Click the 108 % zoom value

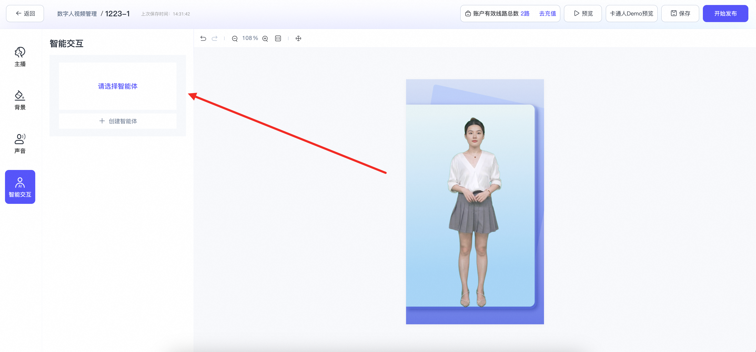250,38
